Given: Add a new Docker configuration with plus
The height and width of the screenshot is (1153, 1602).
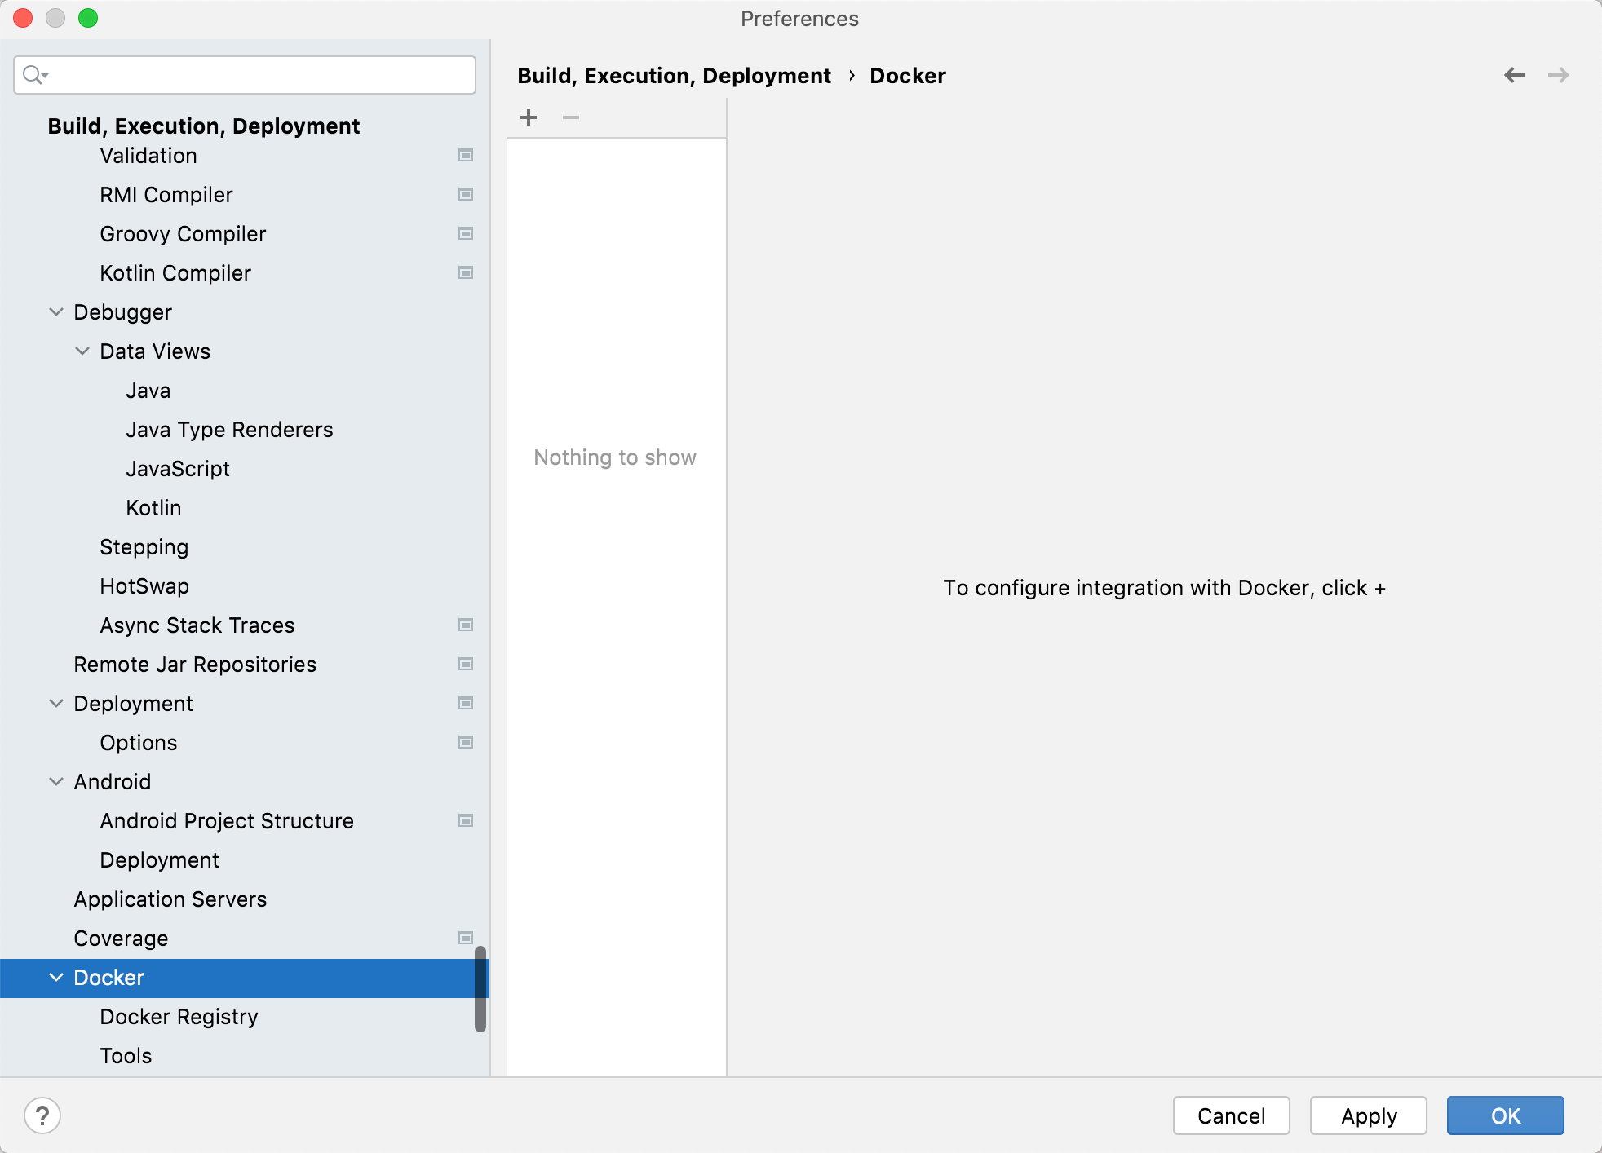Looking at the screenshot, I should click(x=529, y=117).
